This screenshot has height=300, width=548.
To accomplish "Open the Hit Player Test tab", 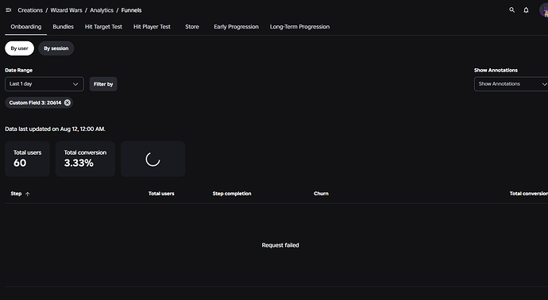I will (152, 27).
